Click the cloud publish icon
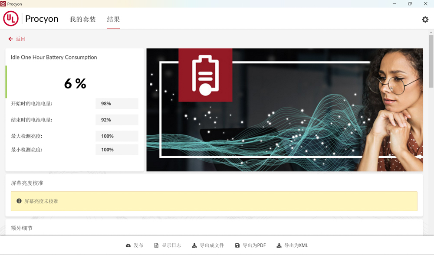 (x=128, y=245)
